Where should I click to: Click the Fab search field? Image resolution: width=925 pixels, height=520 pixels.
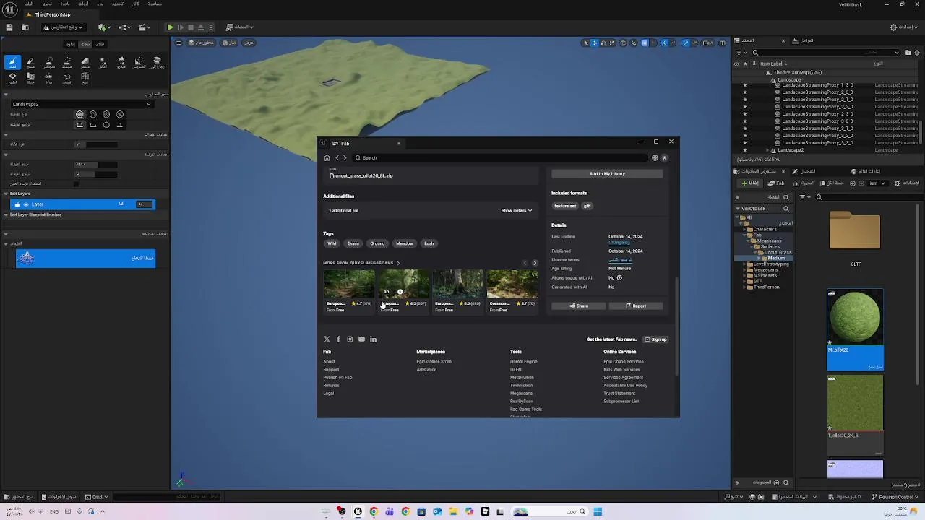(499, 157)
